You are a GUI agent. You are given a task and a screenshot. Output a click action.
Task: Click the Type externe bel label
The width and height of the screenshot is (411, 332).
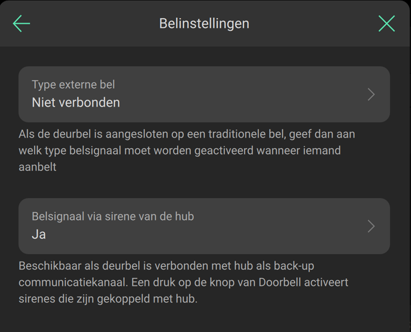tap(73, 84)
